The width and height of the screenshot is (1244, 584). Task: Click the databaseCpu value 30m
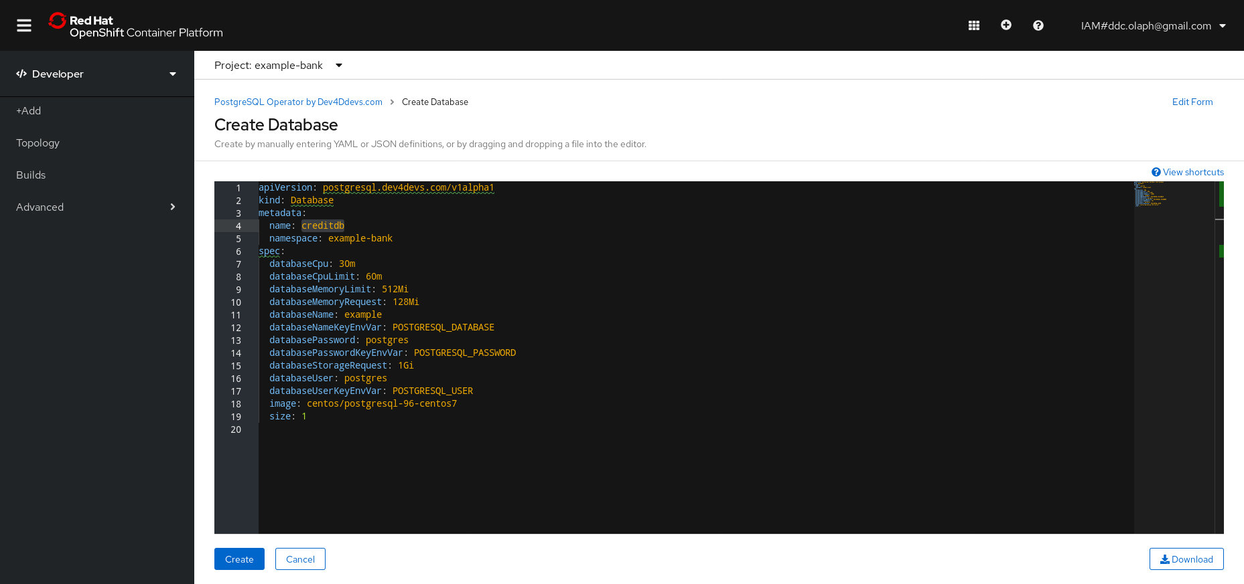point(347,264)
